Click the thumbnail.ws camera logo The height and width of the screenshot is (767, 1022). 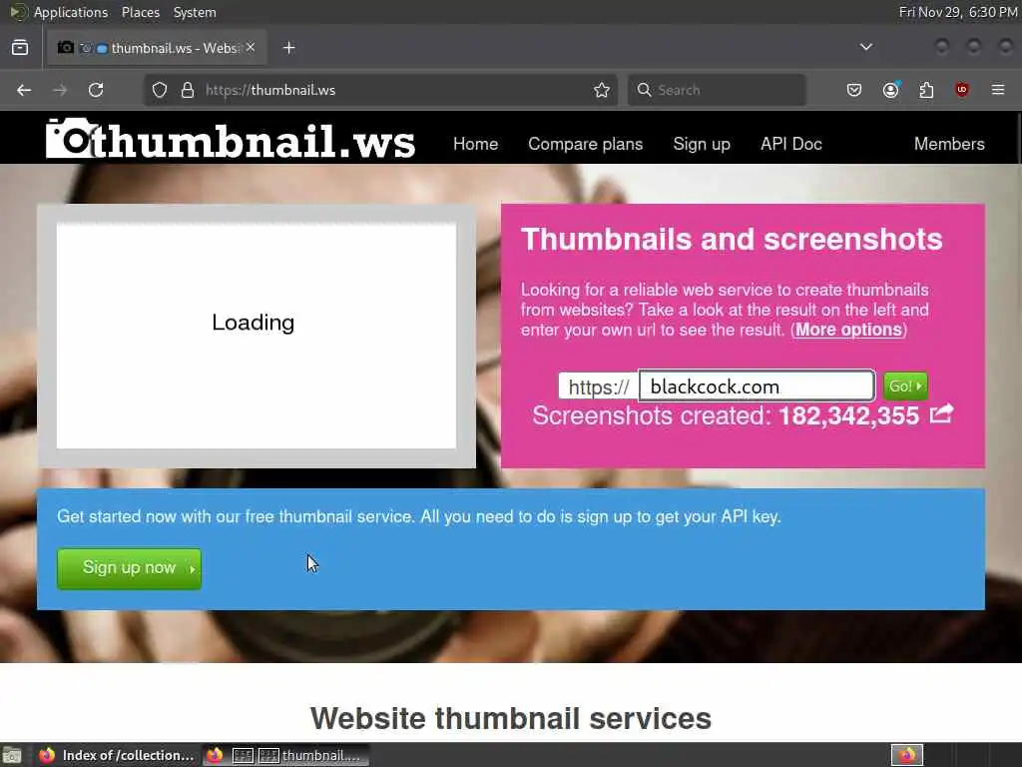point(231,139)
